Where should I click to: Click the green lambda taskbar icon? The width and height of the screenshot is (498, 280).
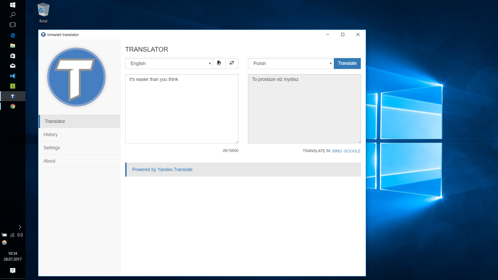click(x=12, y=86)
